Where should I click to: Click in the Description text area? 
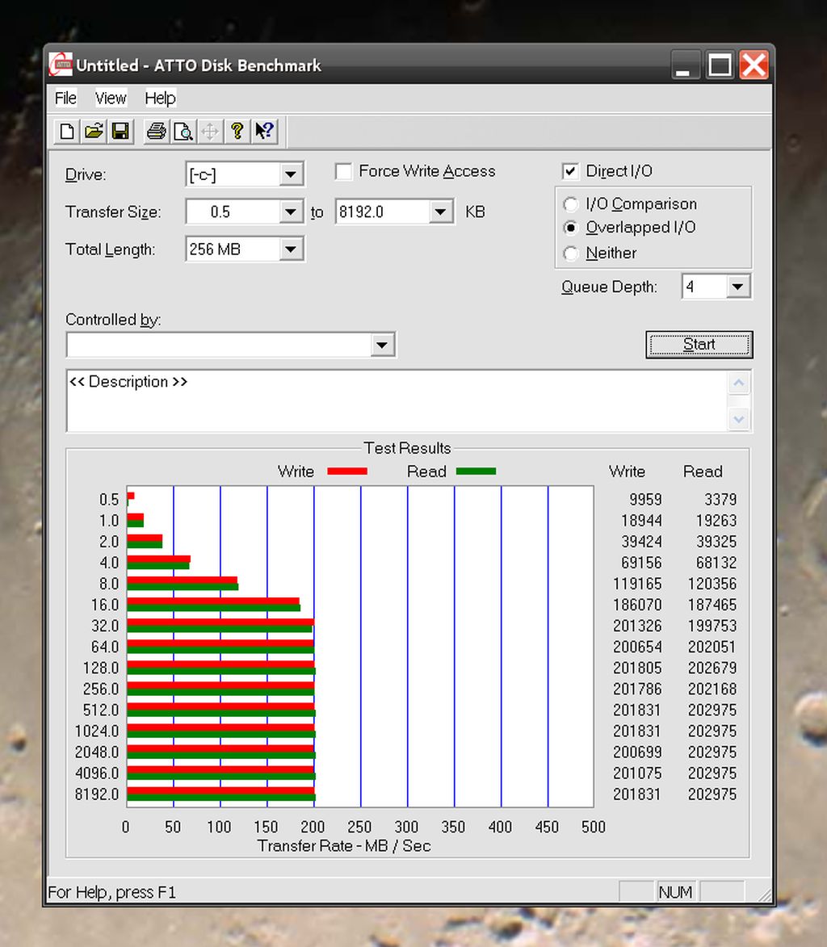click(397, 400)
